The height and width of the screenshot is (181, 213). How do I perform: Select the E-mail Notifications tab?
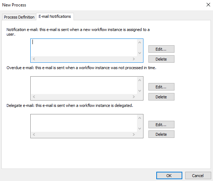pos(55,16)
